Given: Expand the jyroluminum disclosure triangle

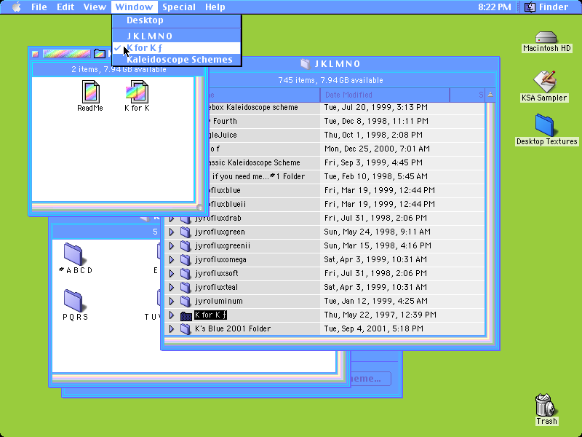Looking at the screenshot, I should tap(171, 301).
